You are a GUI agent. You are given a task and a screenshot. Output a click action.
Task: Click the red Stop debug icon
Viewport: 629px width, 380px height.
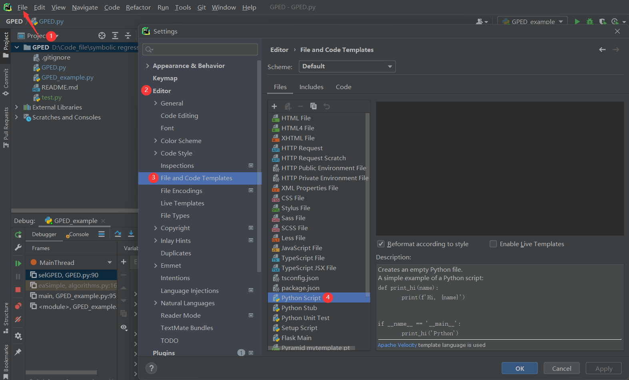[x=18, y=290]
